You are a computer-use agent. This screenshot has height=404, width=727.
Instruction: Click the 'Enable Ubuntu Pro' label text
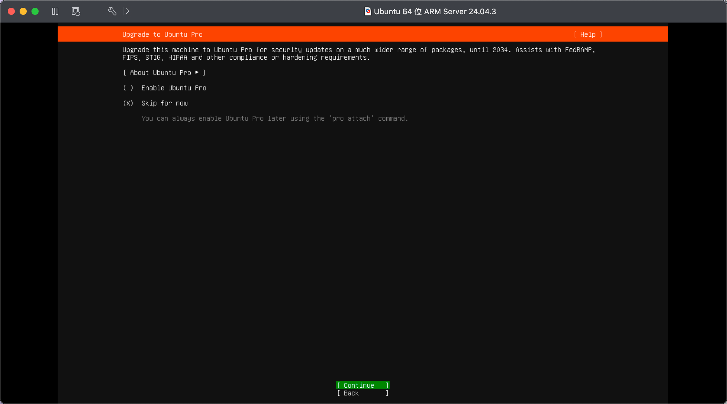tap(174, 88)
